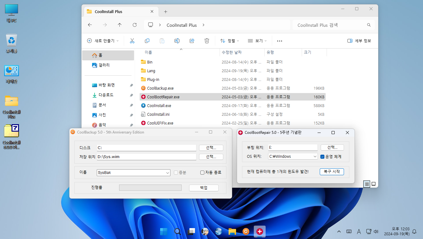Go back with the Explorer back arrow

(90, 25)
